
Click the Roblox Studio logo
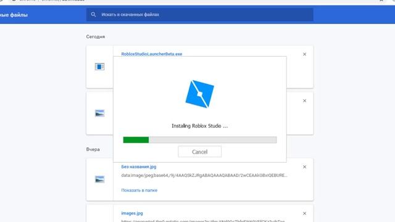pyautogui.click(x=200, y=94)
